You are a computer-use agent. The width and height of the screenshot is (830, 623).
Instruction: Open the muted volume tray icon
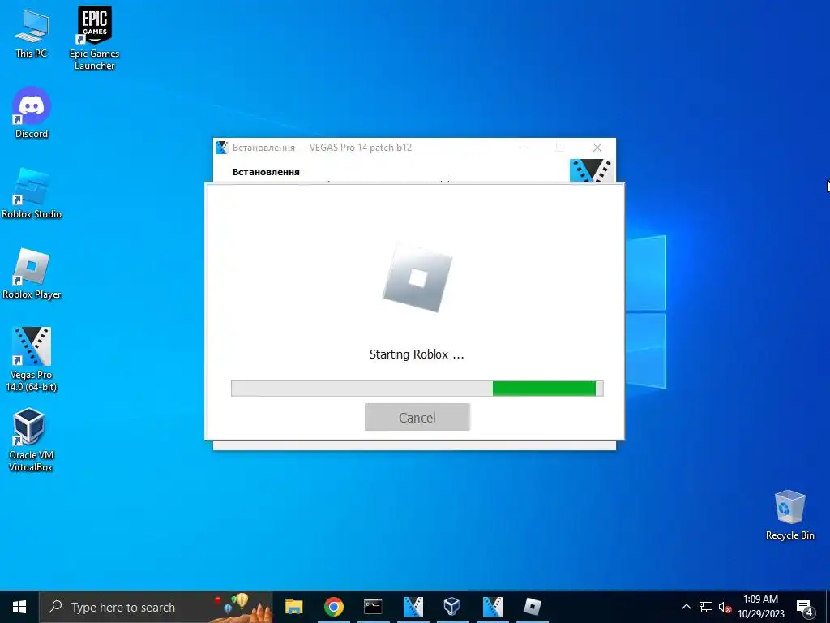[x=725, y=607]
